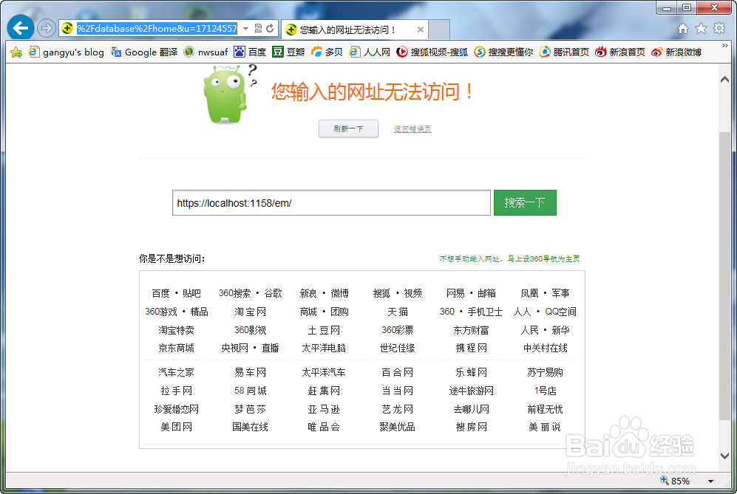Open the 手机卫士 link
Screen dimensions: 737x494
(x=485, y=312)
